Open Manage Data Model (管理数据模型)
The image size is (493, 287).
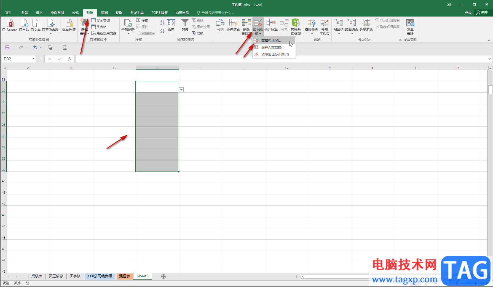(296, 27)
